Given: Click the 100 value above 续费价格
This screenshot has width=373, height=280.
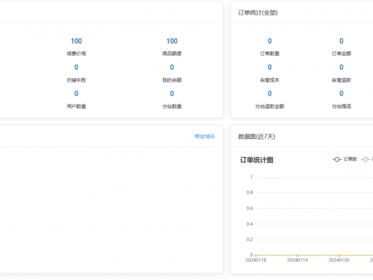Looking at the screenshot, I should pos(76,41).
